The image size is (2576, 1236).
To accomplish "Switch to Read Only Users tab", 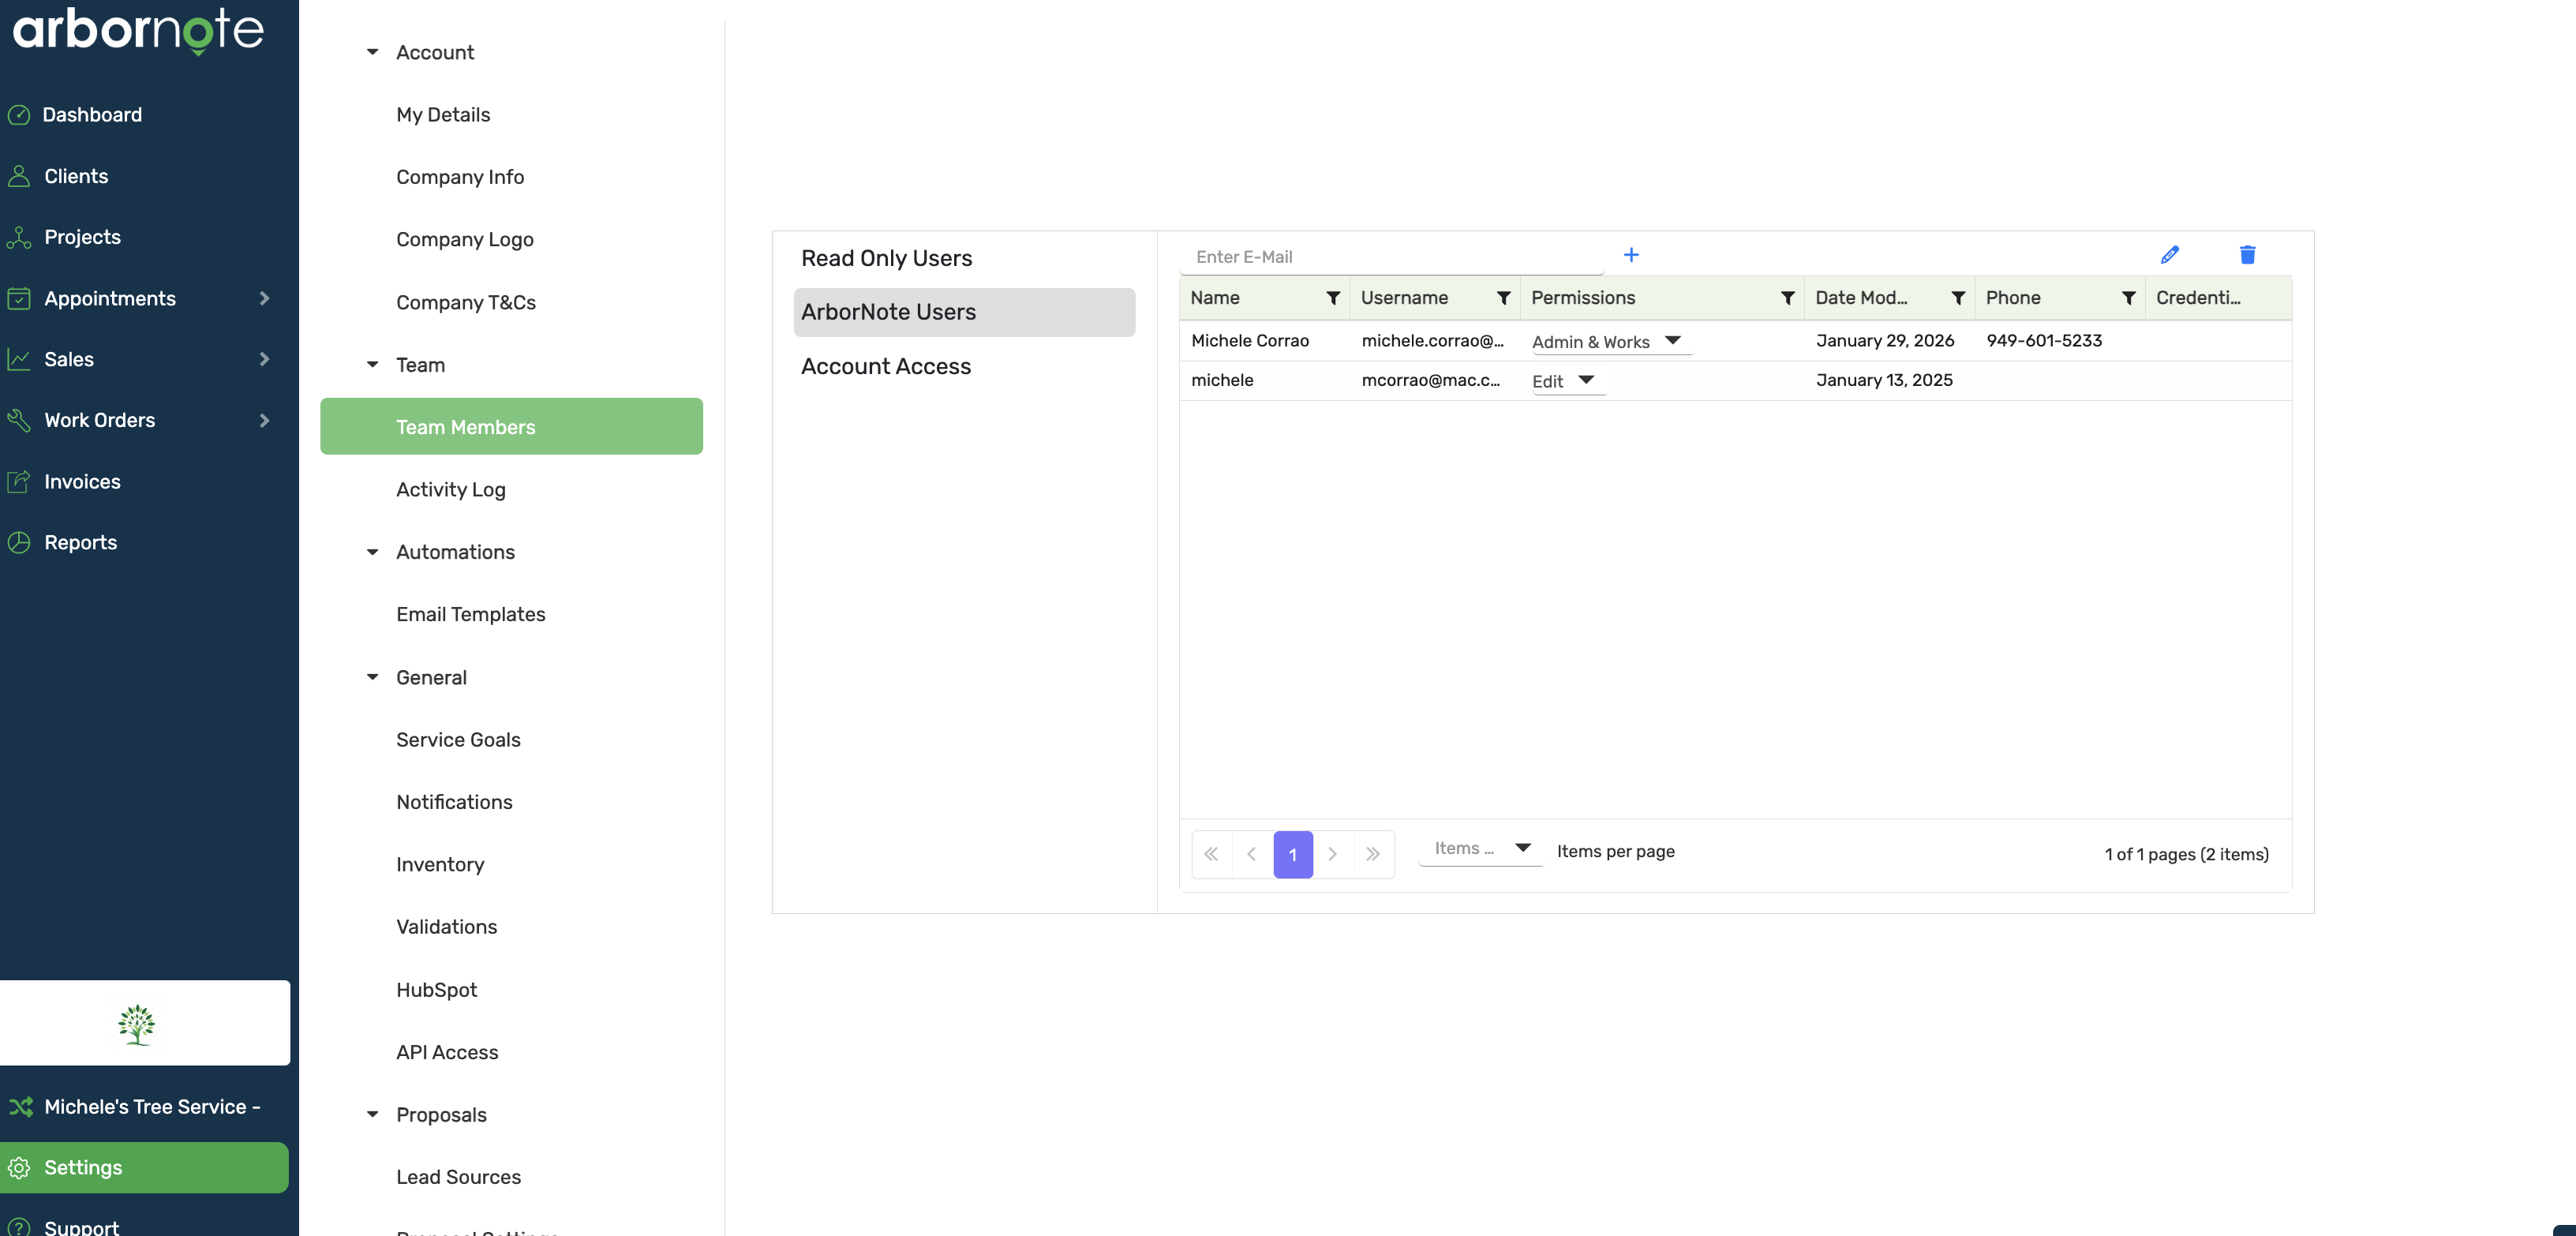I will coord(886,258).
